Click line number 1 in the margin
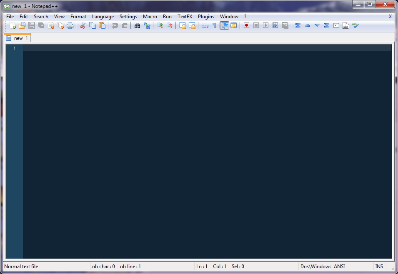 (15, 48)
